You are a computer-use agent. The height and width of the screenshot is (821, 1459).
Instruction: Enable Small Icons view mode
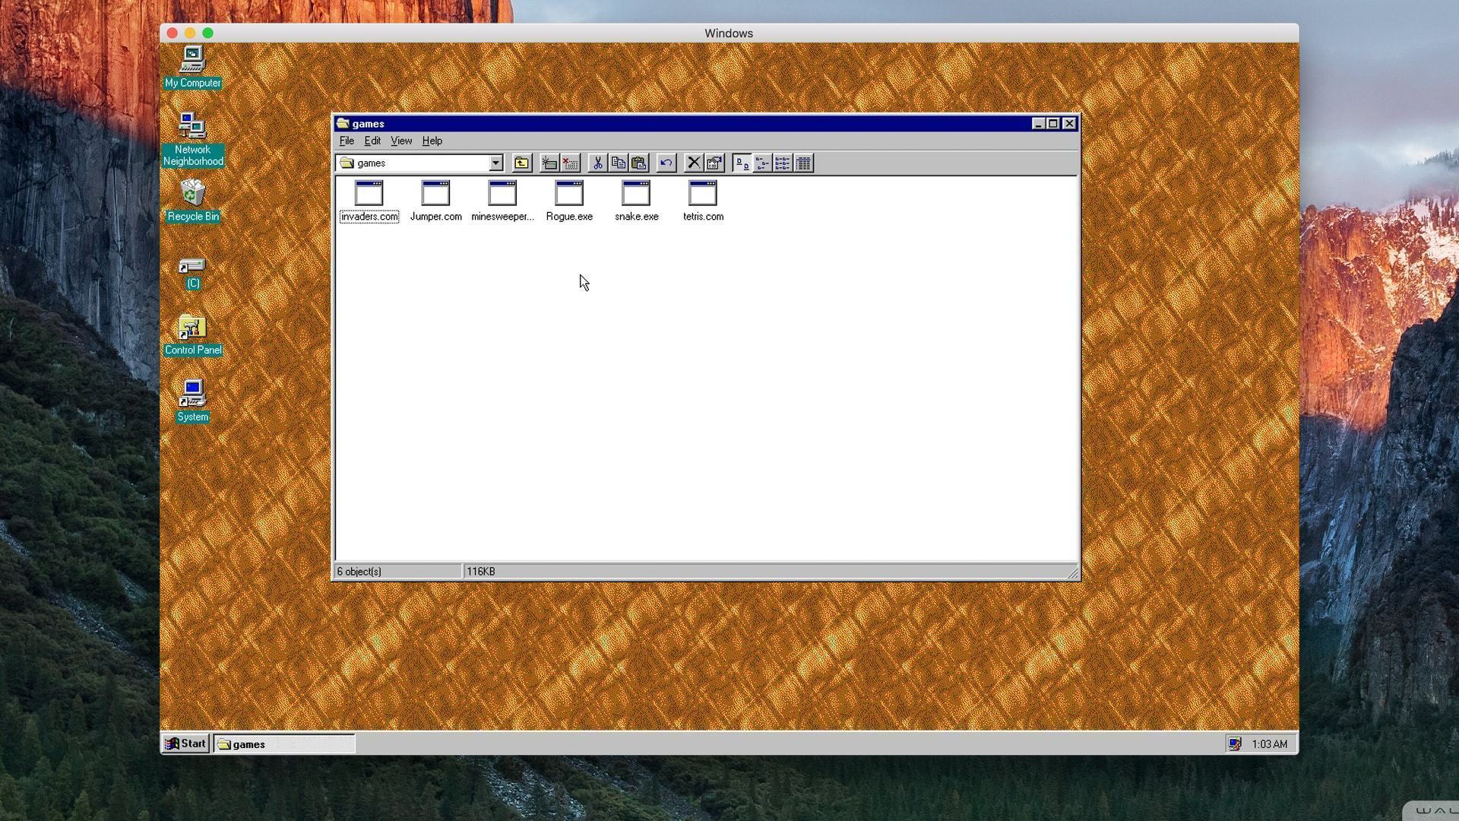click(762, 163)
